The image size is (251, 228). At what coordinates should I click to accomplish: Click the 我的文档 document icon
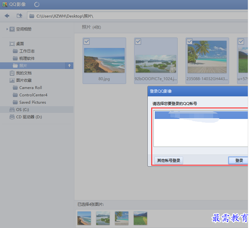[x=12, y=73]
